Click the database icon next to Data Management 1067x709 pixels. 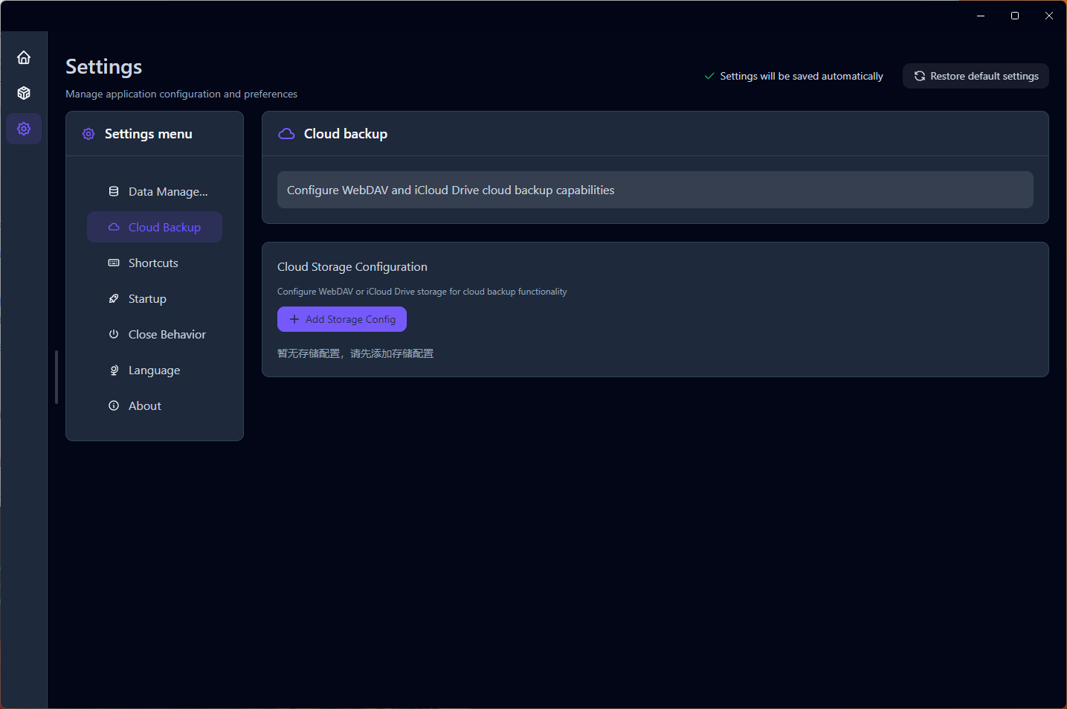pyautogui.click(x=113, y=191)
